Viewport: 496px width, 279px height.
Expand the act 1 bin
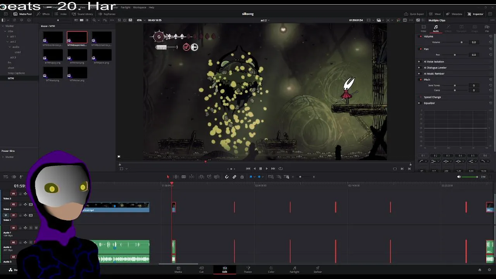(7, 36)
